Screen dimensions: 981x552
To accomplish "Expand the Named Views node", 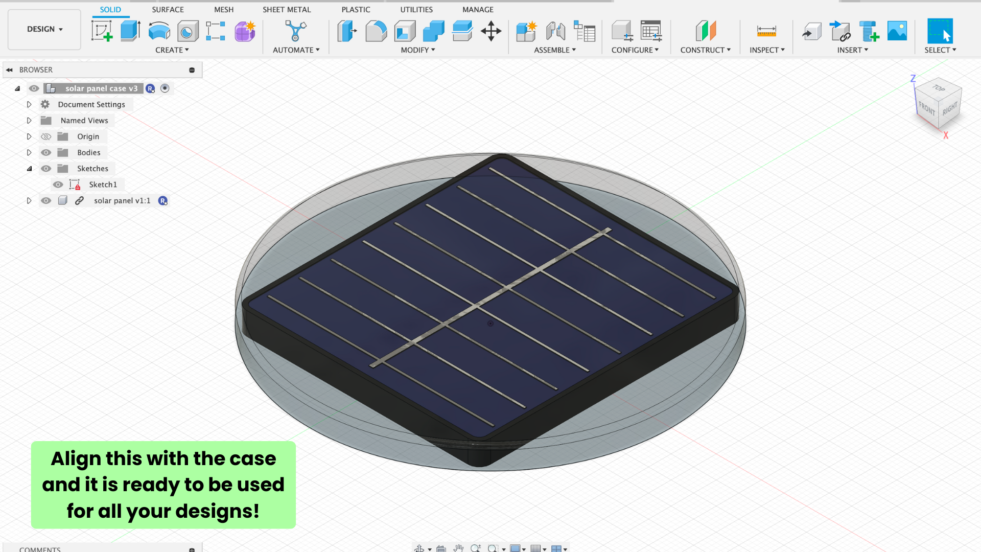I will [29, 121].
